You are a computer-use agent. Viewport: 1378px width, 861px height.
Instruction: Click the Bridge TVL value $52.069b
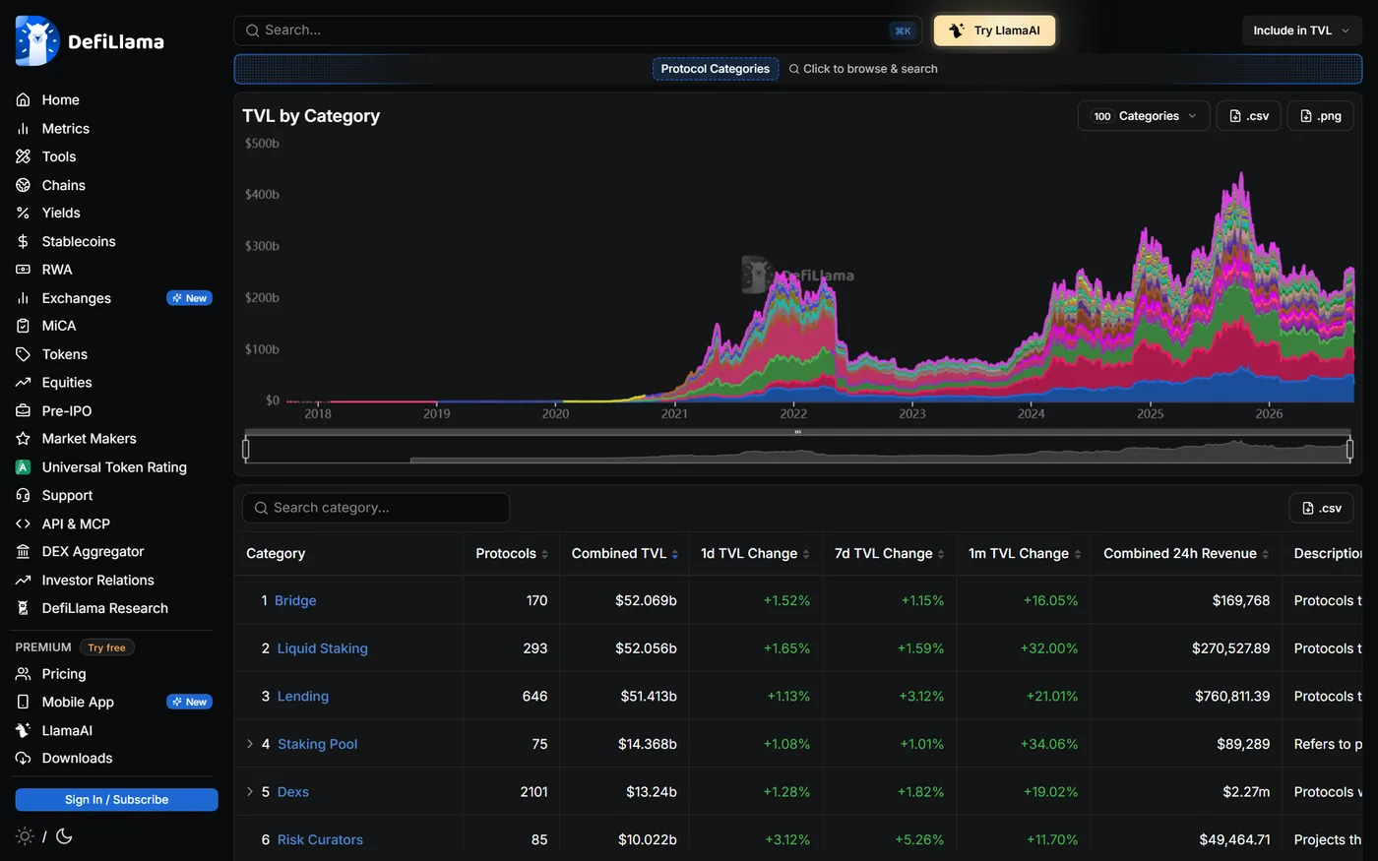click(646, 600)
